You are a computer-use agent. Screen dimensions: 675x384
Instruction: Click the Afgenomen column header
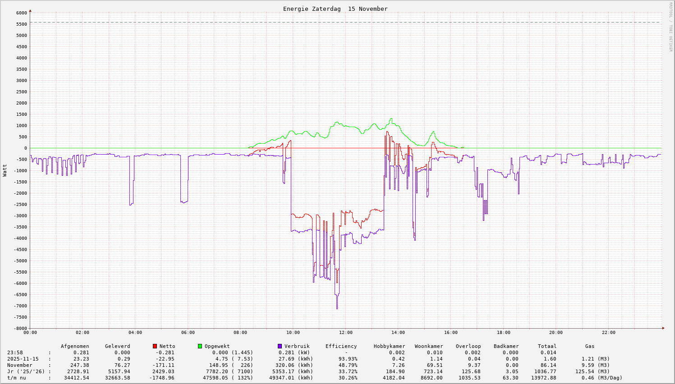pos(75,346)
